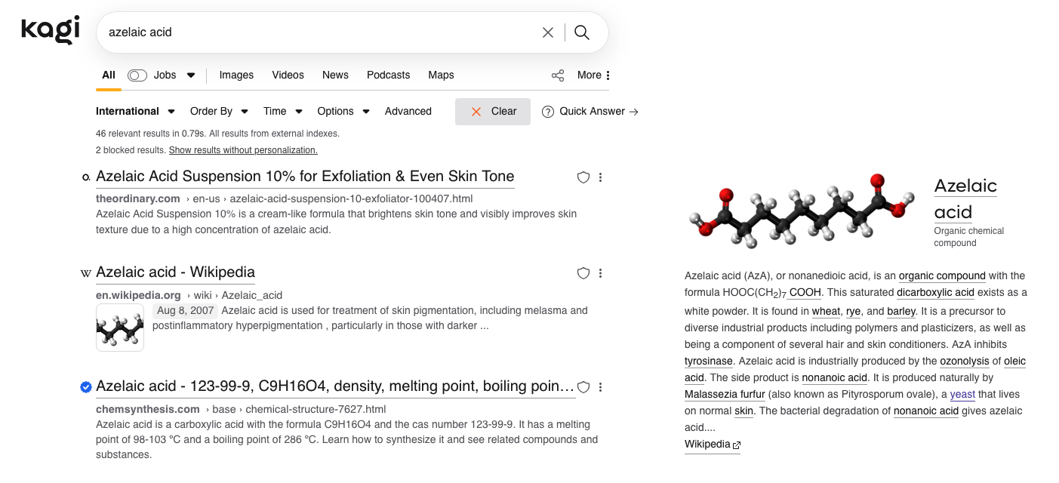Click the Quick Answer help icon

(548, 112)
